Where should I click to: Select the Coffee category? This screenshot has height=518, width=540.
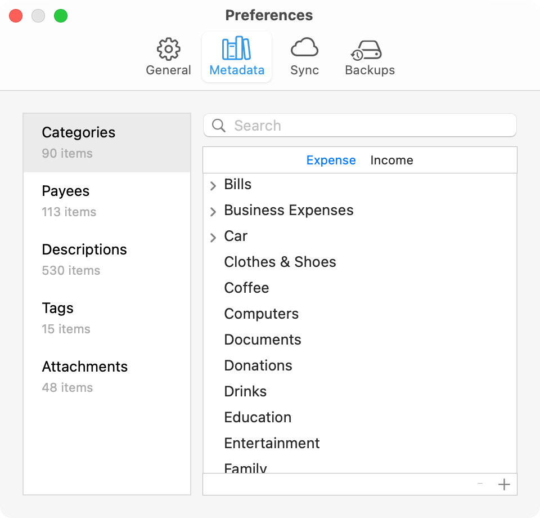(360, 288)
